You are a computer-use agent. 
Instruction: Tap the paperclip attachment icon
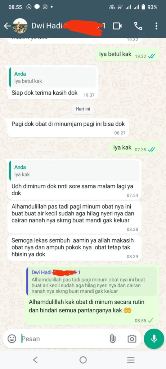pos(113,339)
